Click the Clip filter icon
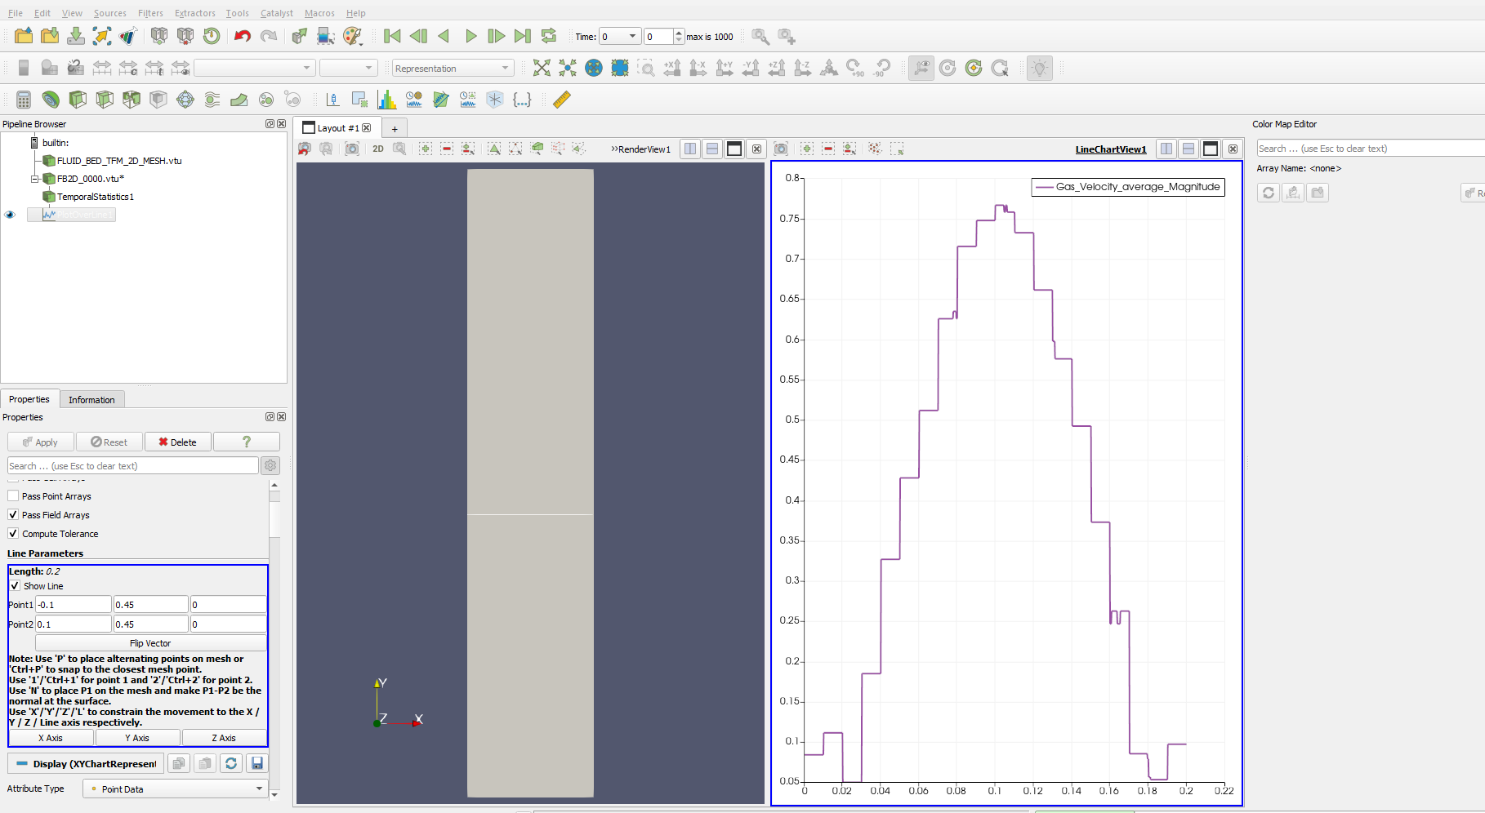 [x=78, y=100]
